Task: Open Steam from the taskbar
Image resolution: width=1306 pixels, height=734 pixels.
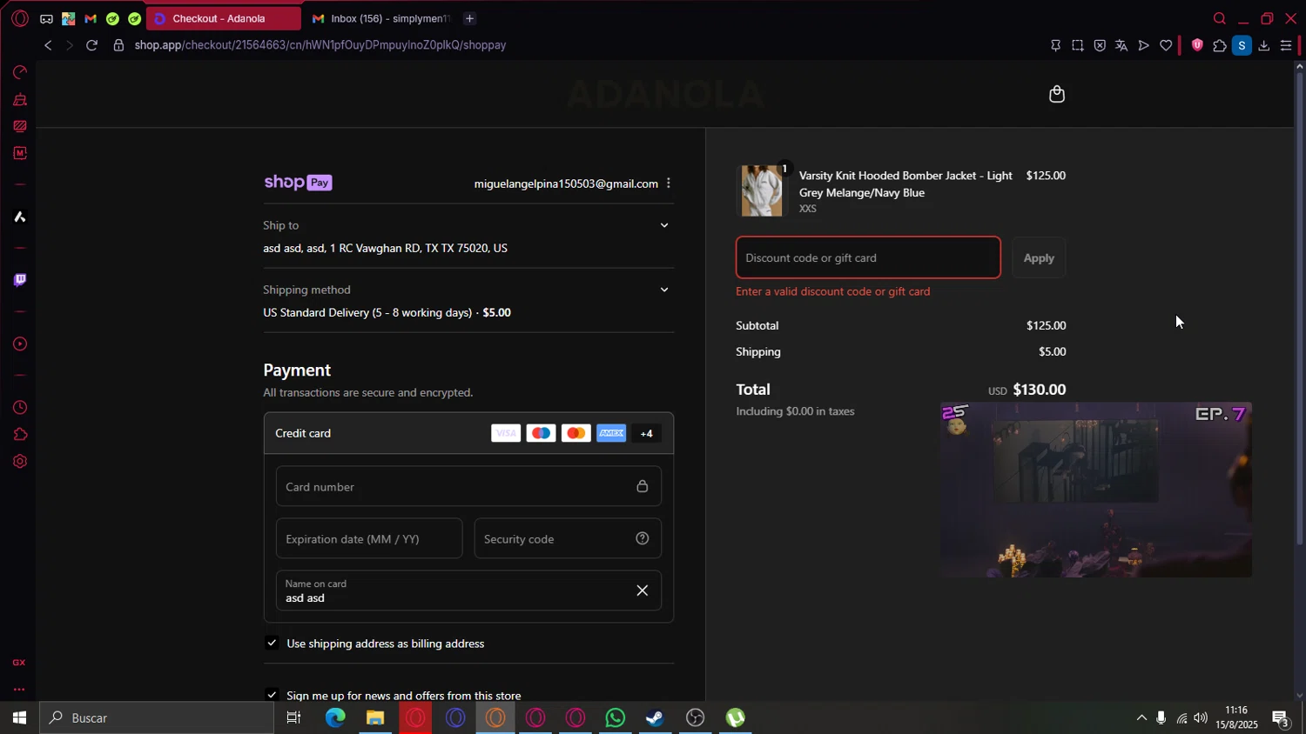Action: pyautogui.click(x=655, y=717)
